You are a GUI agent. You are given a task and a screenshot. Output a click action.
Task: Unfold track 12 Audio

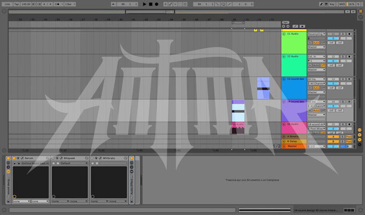pos(284,56)
